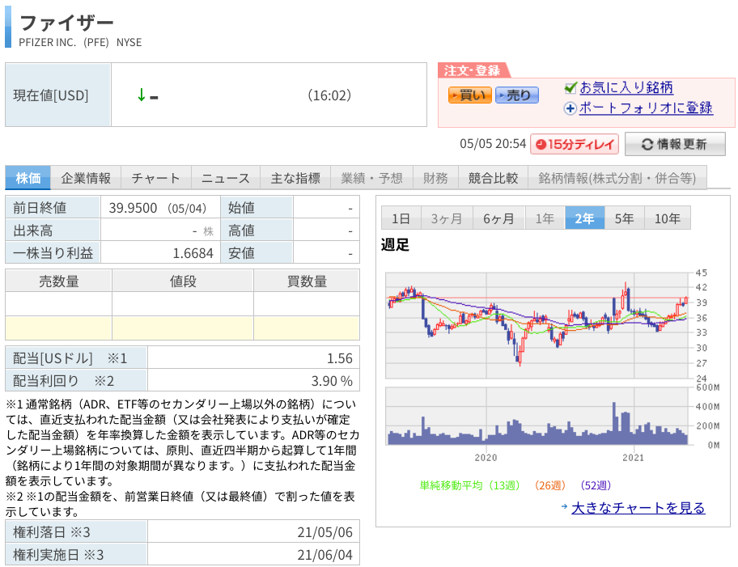
Task: Open the 業績・予想 tab
Action: click(371, 178)
